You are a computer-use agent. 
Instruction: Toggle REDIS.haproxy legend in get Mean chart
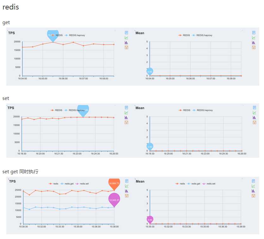tap(202, 35)
